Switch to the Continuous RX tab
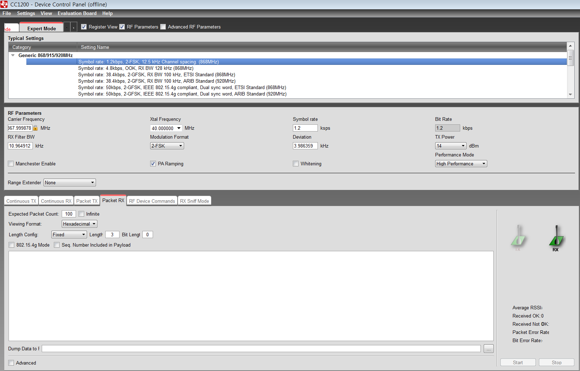 pyautogui.click(x=56, y=201)
